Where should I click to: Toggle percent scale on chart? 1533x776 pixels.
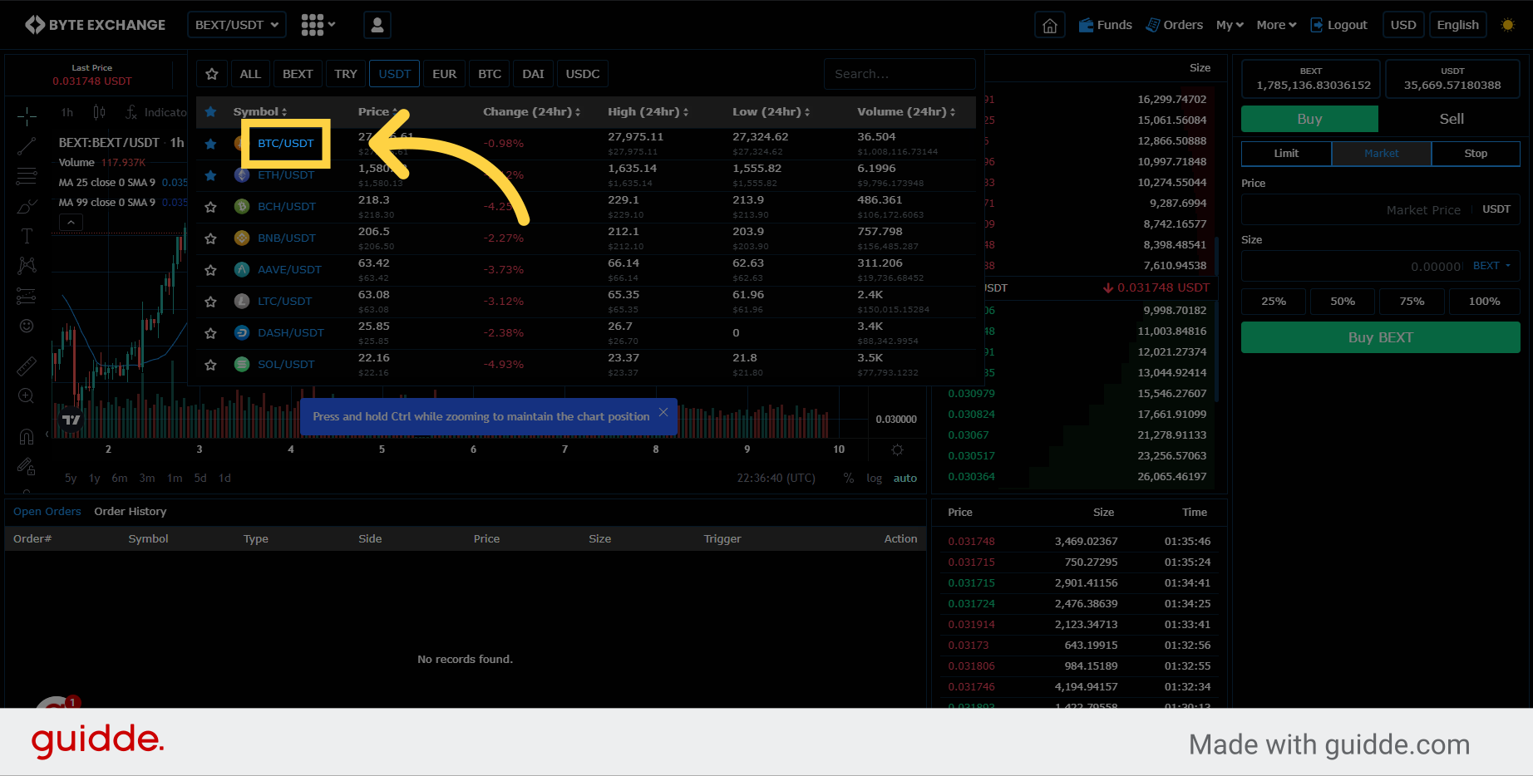pos(849,478)
